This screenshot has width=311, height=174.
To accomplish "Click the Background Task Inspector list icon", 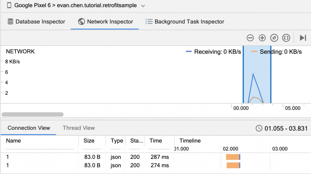I will (x=149, y=21).
